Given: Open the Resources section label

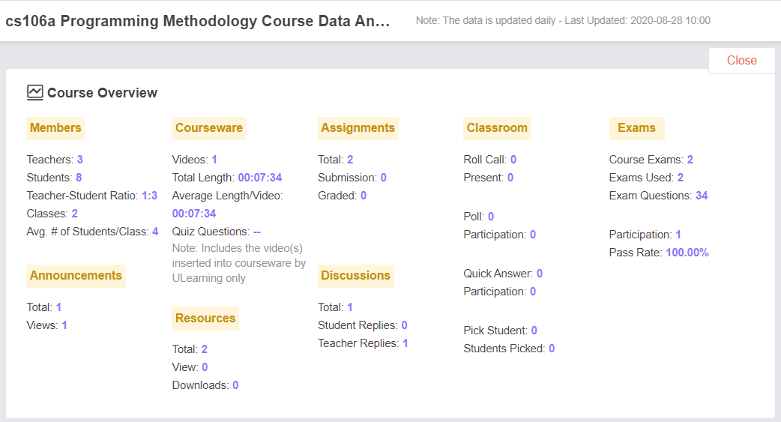Looking at the screenshot, I should 205,319.
